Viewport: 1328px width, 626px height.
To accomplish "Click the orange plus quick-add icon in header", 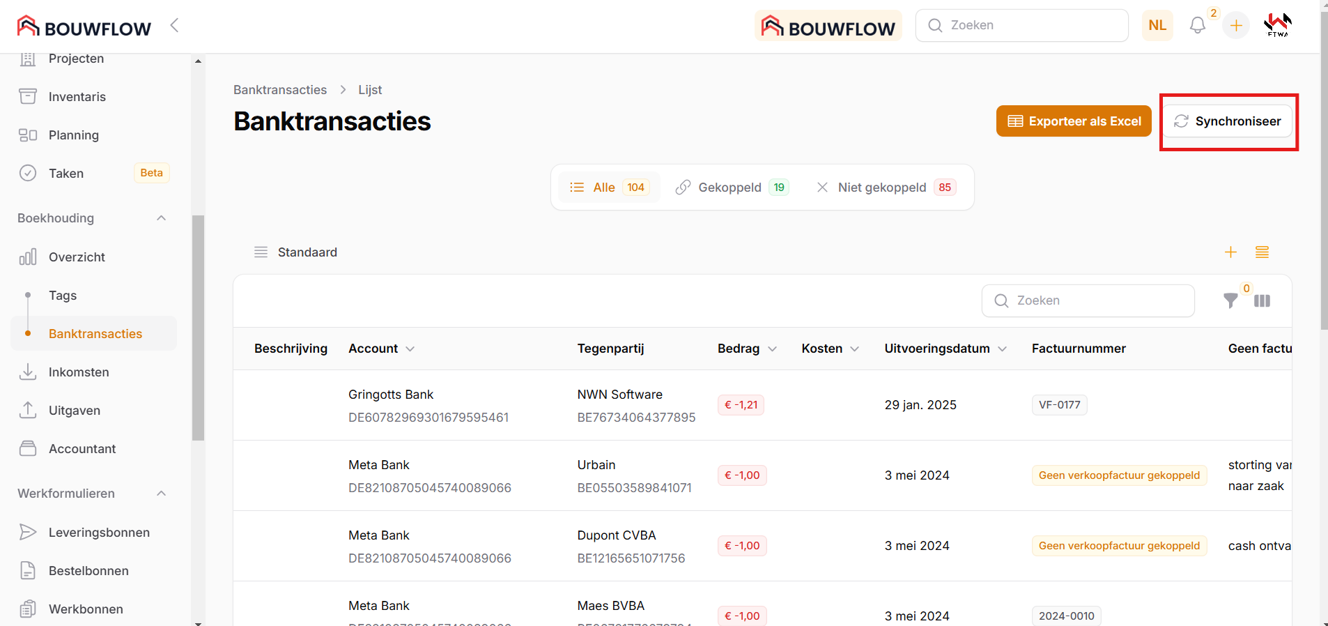I will tap(1236, 26).
